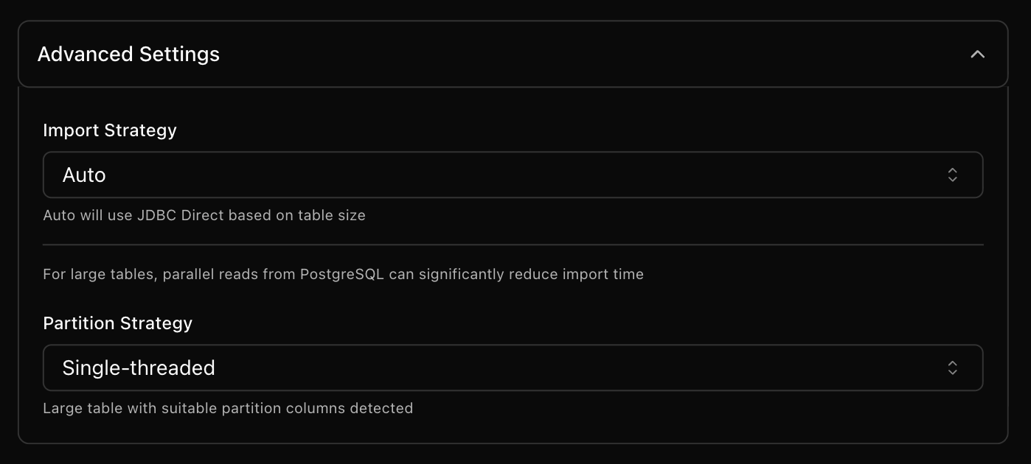Click the JDBC Direct helper text

(x=204, y=215)
